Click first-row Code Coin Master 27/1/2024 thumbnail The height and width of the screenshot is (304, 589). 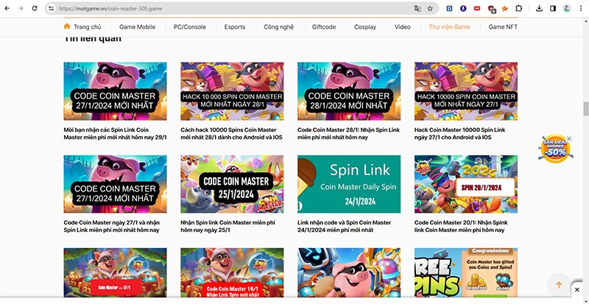115,91
